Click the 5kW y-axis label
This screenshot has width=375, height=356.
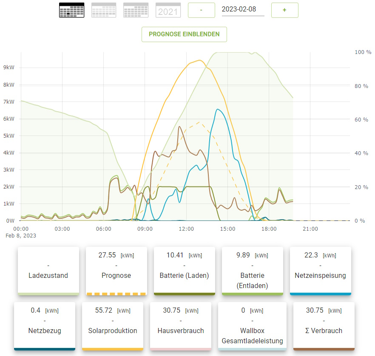9,136
